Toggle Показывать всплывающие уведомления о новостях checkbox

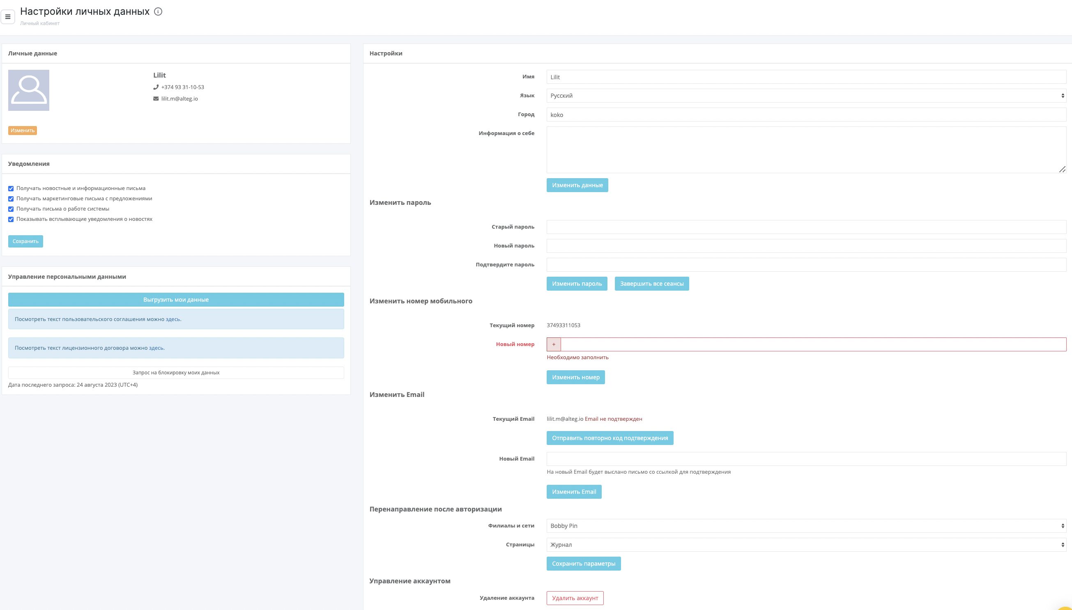[x=11, y=220]
